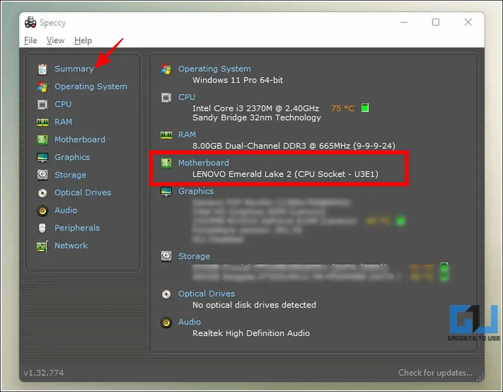This screenshot has width=503, height=392.
Task: Click 'Windows 11 Pro 64-bit' text
Action: click(237, 80)
